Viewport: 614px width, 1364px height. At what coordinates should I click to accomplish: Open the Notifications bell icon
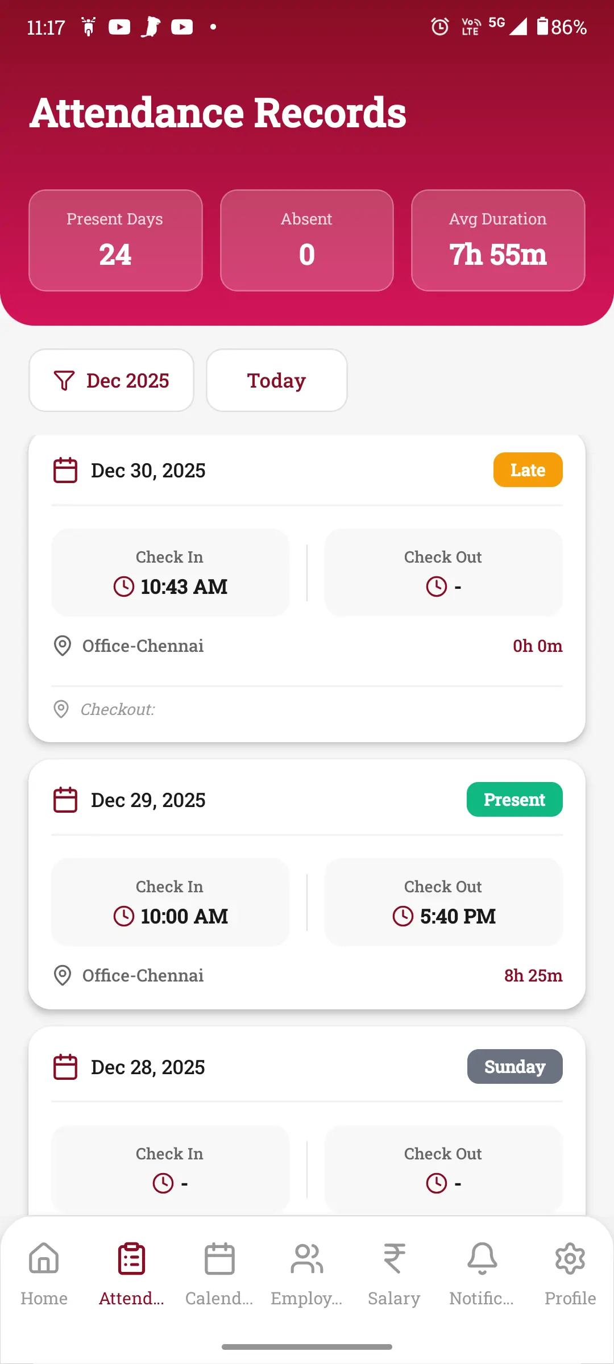tap(482, 1259)
